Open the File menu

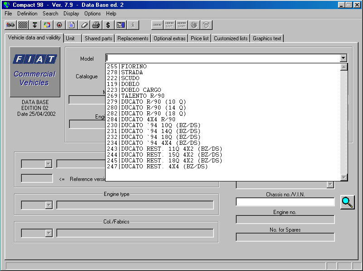point(8,14)
